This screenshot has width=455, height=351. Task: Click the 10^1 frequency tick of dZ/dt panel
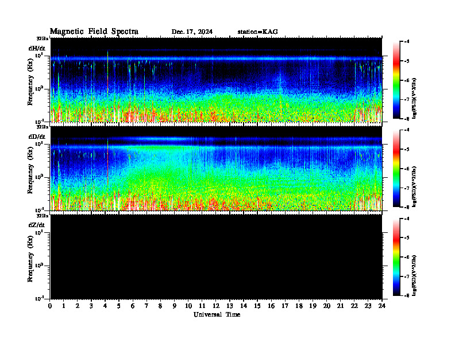coord(39,232)
